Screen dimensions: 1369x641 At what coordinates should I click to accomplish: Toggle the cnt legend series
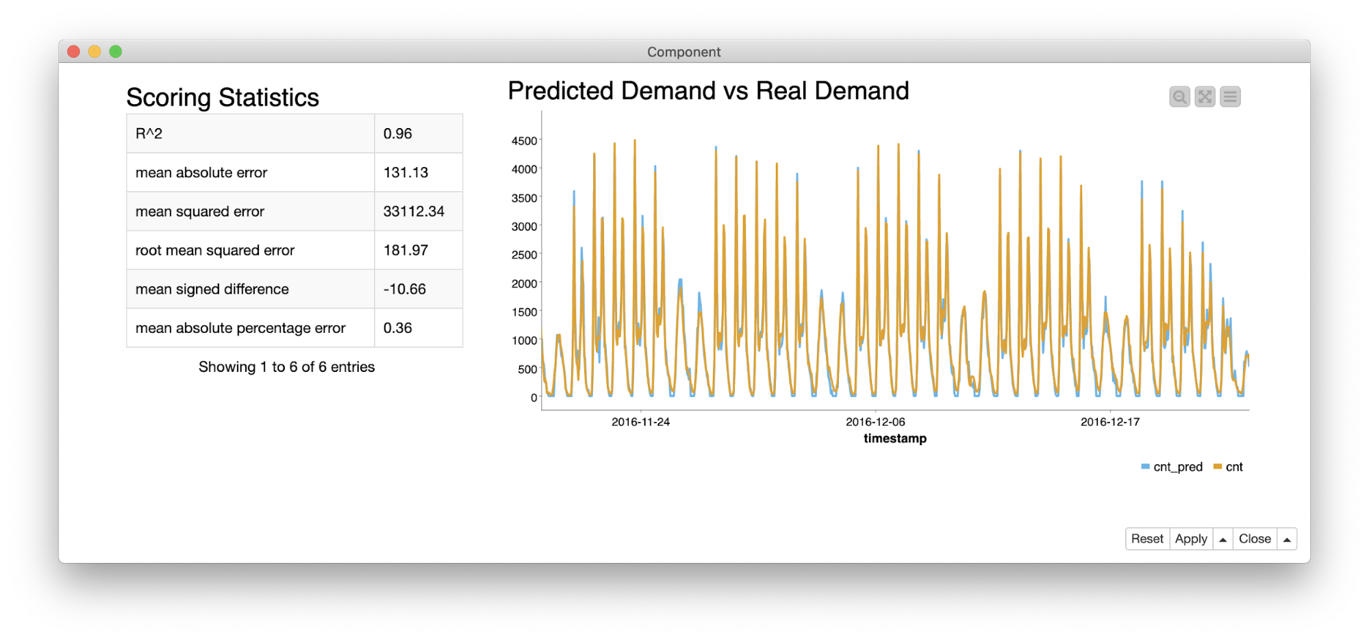[x=1228, y=467]
